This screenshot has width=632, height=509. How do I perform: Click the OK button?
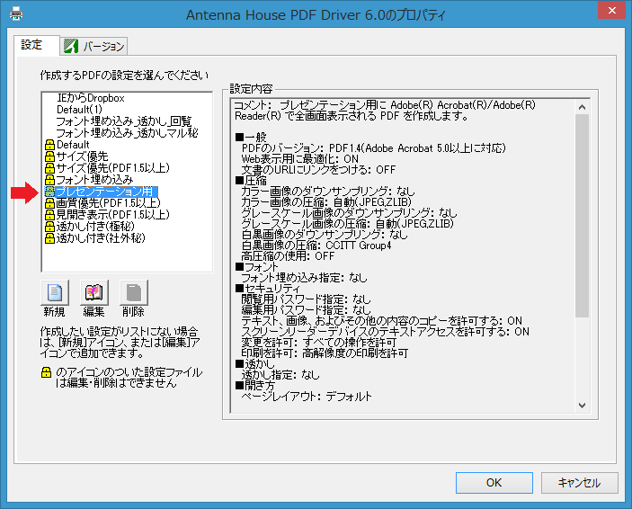click(x=494, y=483)
